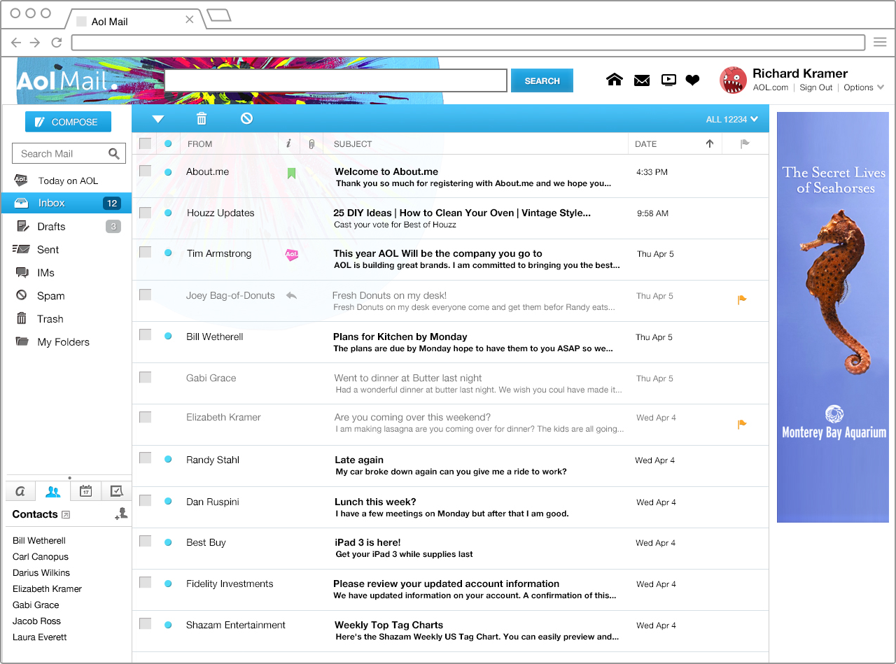The width and height of the screenshot is (896, 664).
Task: Open Contacts in a new window icon
Action: click(x=66, y=515)
